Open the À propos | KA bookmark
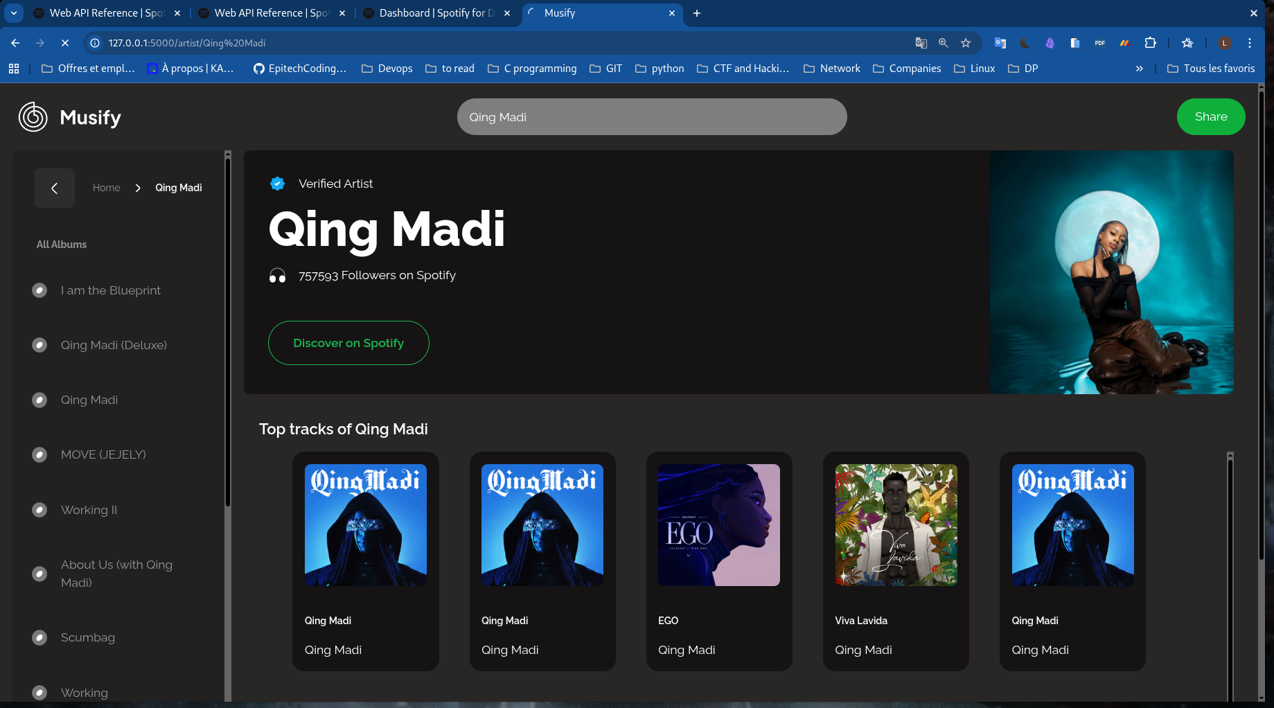The height and width of the screenshot is (708, 1274). [191, 69]
